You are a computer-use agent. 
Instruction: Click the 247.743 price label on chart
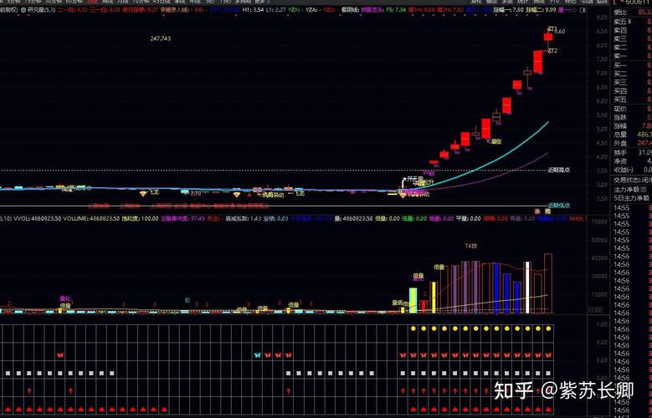pos(161,38)
